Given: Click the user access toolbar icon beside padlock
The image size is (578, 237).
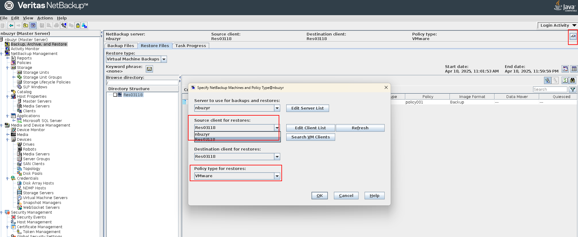Looking at the screenshot, I should pyautogui.click(x=84, y=25).
